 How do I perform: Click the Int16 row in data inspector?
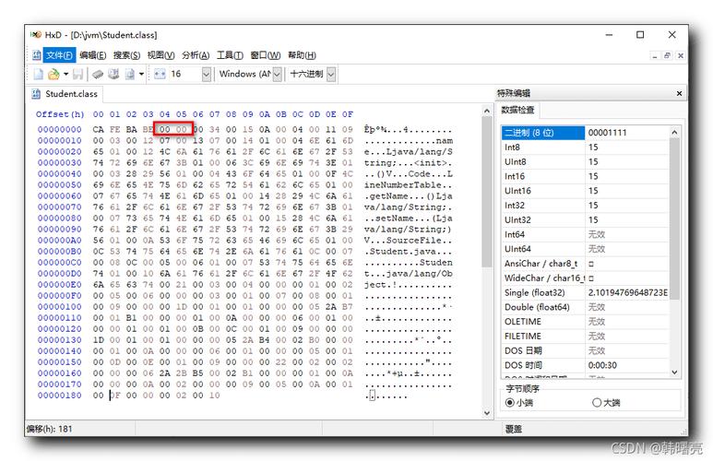tap(585, 176)
